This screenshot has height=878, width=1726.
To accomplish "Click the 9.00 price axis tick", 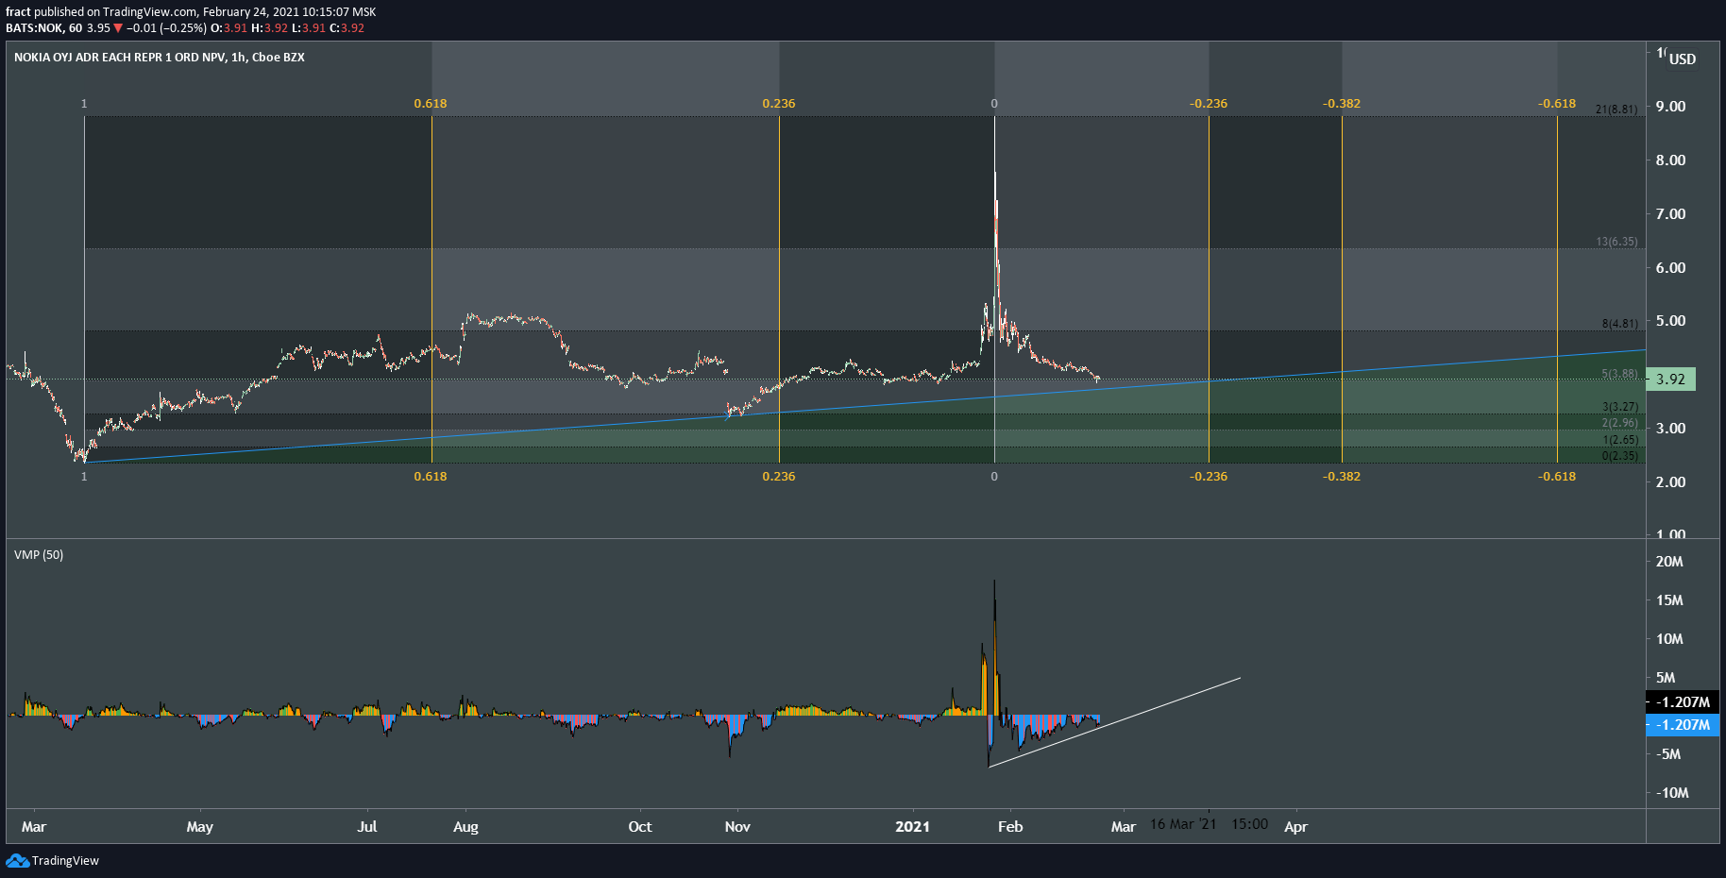I will pos(1670,107).
